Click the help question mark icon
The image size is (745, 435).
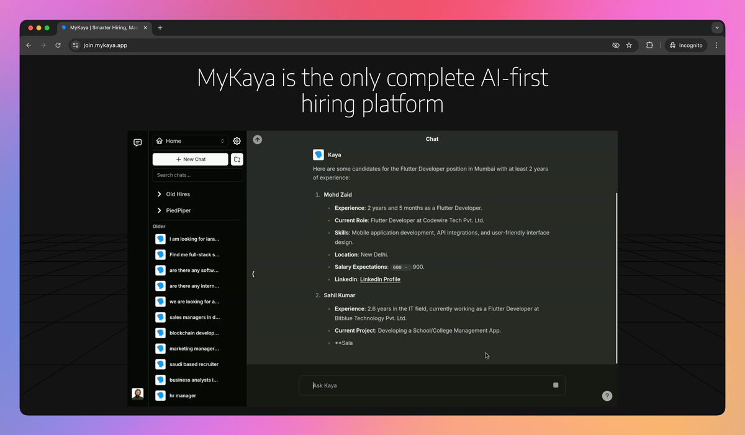tap(607, 396)
